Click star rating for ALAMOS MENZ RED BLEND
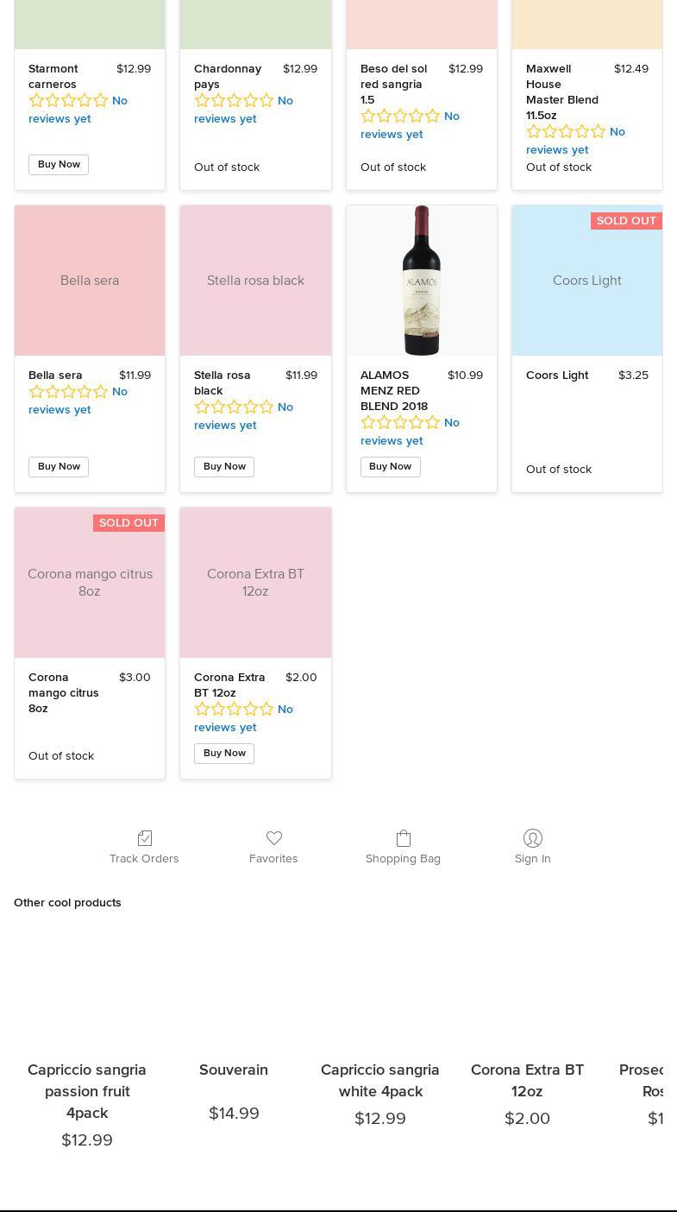Screen dimensions: 677x1212 (400, 423)
